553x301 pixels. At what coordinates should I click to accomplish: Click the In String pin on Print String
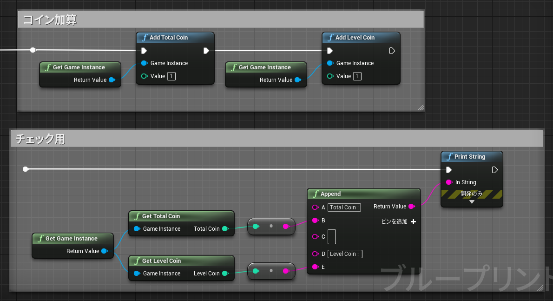(449, 182)
